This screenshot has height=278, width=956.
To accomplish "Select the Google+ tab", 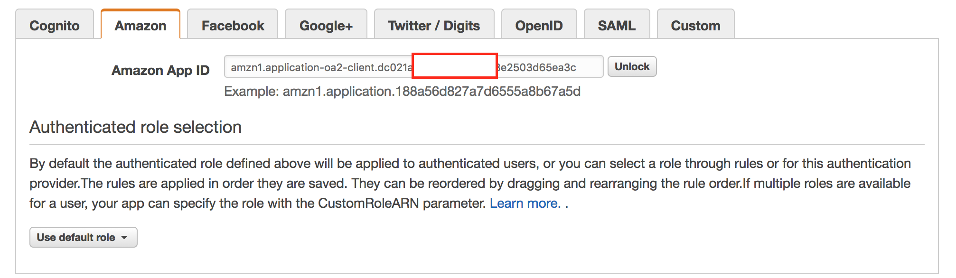I will click(326, 25).
